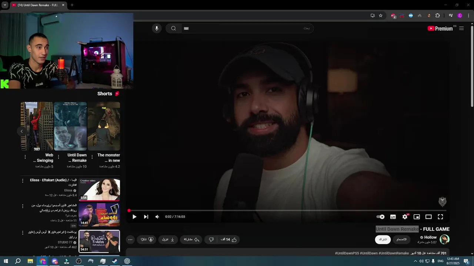This screenshot has height=266, width=474.
Task: Toggle the autoplay switch in the player
Action: [380, 217]
